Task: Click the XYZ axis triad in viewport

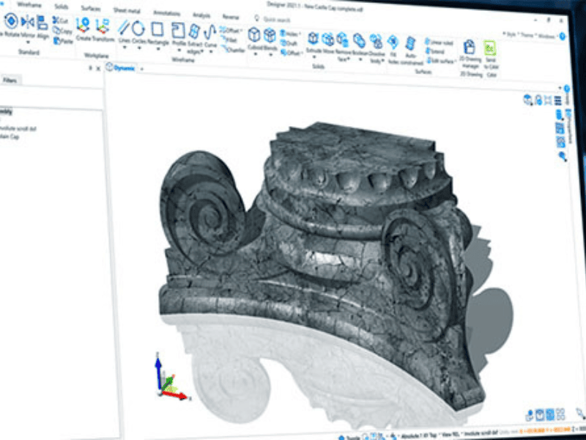Action: coord(167,379)
